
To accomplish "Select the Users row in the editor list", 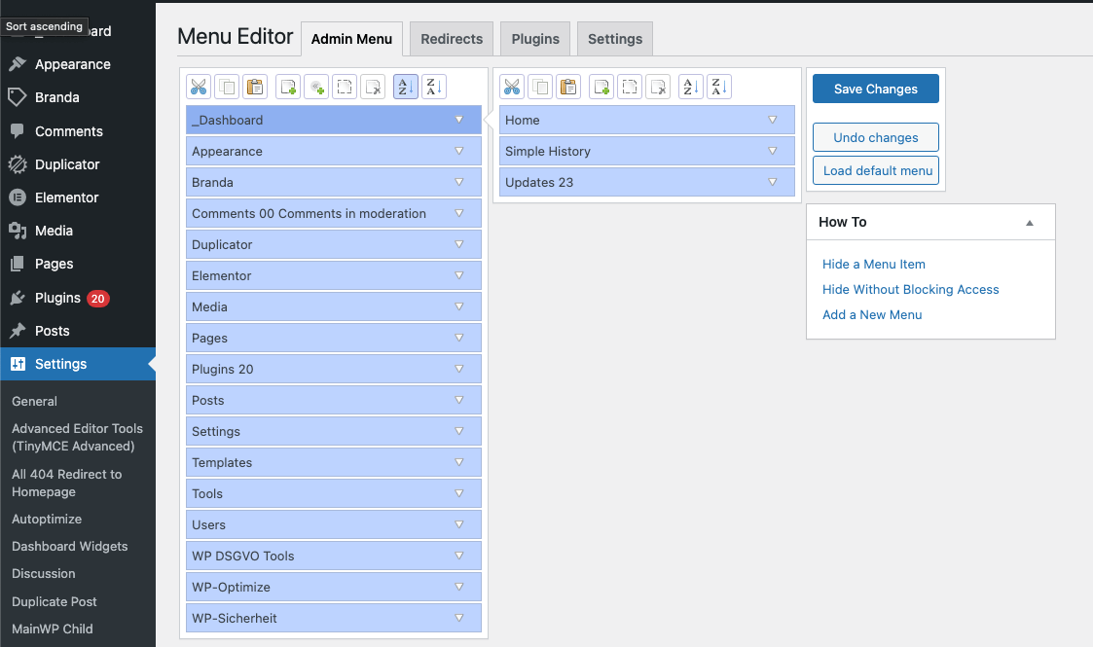I will tap(334, 524).
